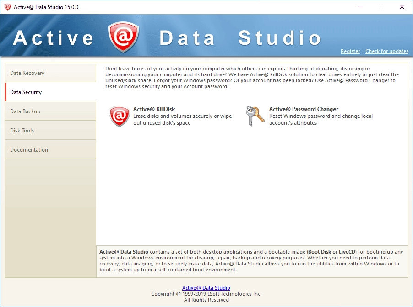The image size is (413, 307).
Task: Click the 'Reset Windows password' description
Action: click(x=321, y=119)
